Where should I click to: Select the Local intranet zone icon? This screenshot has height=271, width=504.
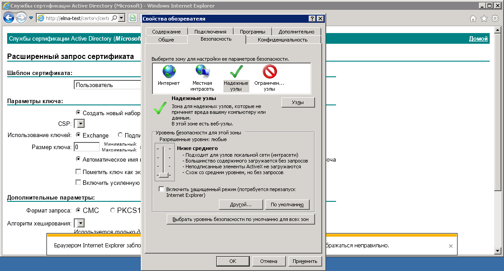[x=203, y=72]
